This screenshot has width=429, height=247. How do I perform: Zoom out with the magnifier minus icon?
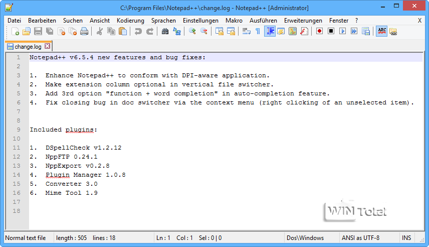coord(204,31)
